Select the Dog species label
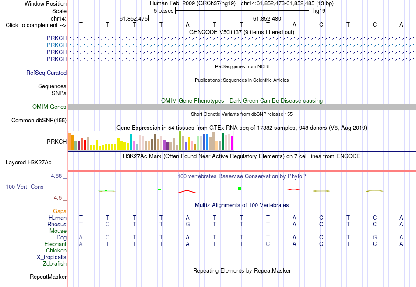The image size is (416, 287). pyautogui.click(x=61, y=238)
